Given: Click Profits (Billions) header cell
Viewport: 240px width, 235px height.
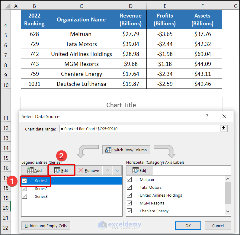Looking at the screenshot, I should 165,19.
